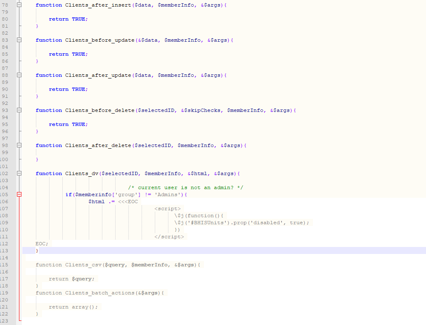Click the $memberinfo['group'] condition text
This screenshot has height=325, width=426.
click(108, 195)
